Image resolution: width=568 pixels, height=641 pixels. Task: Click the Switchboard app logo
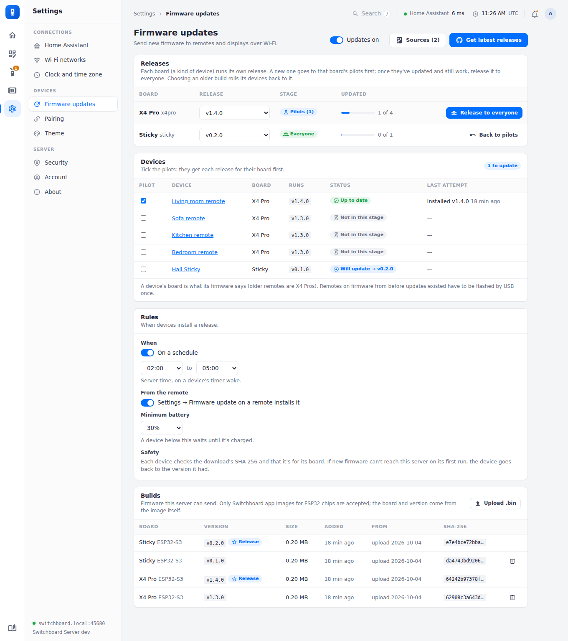13,12
